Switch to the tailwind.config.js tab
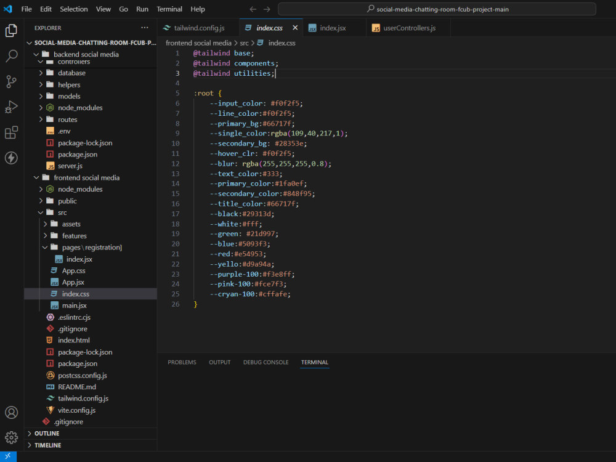Screen dimensions: 616x462 click(199, 28)
